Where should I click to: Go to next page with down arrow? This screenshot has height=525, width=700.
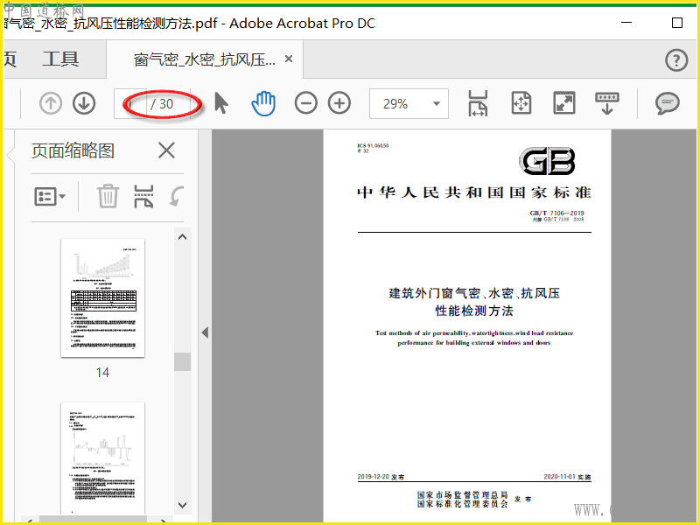point(84,103)
